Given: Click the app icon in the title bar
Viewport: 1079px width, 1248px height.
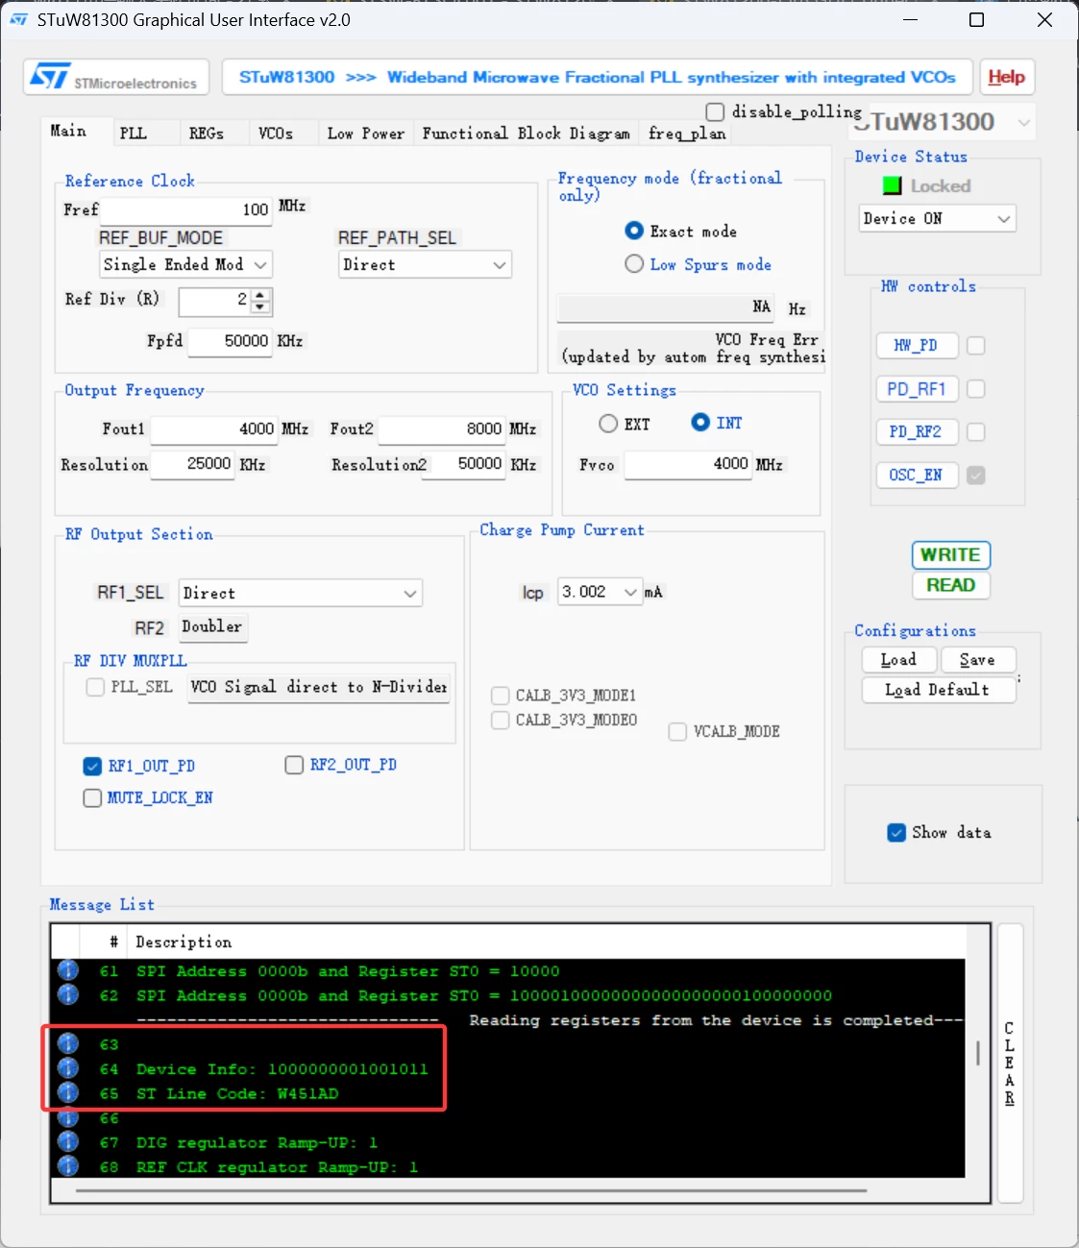Looking at the screenshot, I should [x=18, y=19].
